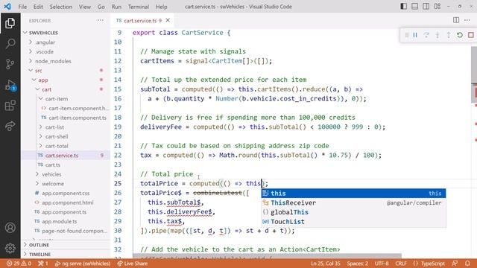
Task: Open Explorer Views and More Actions
Action: click(x=101, y=20)
